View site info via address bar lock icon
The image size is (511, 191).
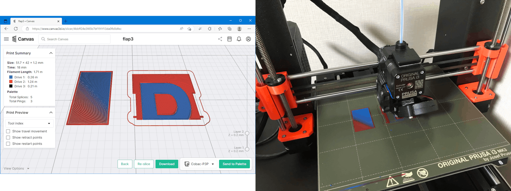pos(27,29)
